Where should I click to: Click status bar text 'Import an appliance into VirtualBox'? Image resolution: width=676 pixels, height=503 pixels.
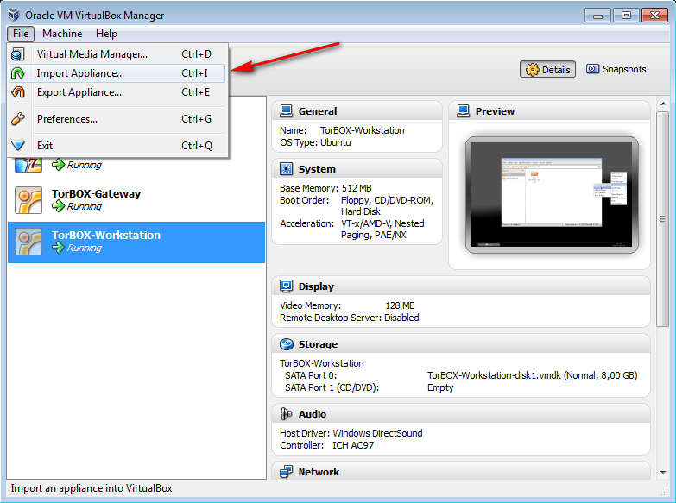tap(92, 488)
